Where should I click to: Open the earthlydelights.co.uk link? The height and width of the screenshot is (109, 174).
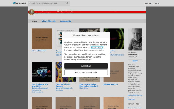pos(135,96)
